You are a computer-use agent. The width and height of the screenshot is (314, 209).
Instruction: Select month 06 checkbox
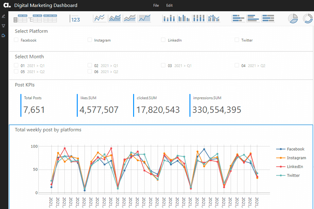point(90,72)
